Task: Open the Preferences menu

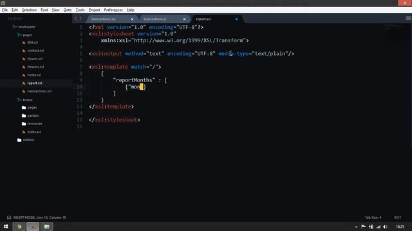Action: pos(113,10)
